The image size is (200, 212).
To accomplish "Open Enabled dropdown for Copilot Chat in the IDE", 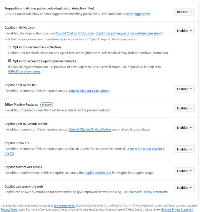I will pos(184,89).
